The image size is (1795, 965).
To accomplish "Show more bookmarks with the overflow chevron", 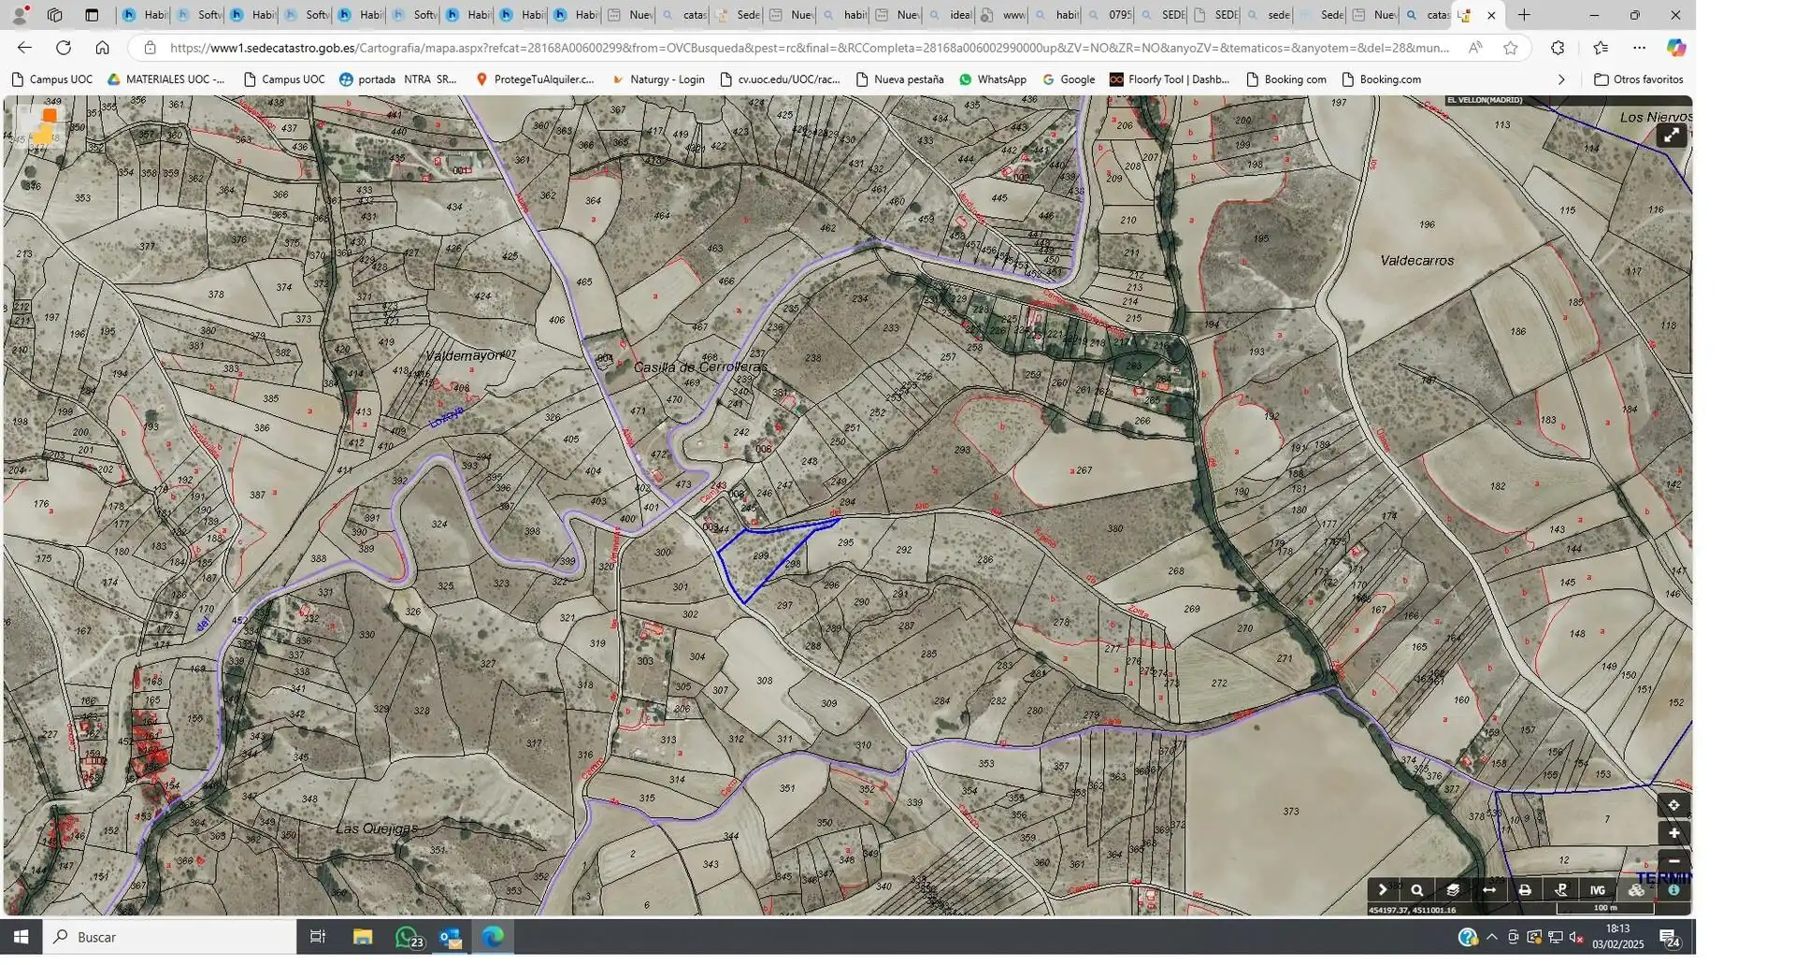I will (x=1561, y=79).
